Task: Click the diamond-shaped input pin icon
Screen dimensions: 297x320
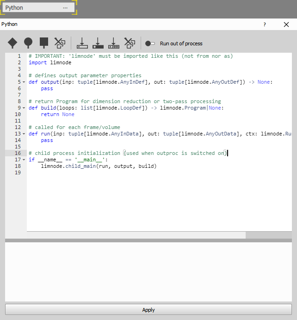Action: tap(12, 43)
